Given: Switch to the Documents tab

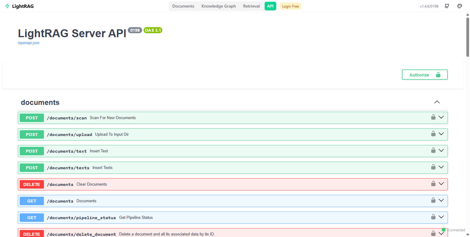Looking at the screenshot, I should [183, 6].
